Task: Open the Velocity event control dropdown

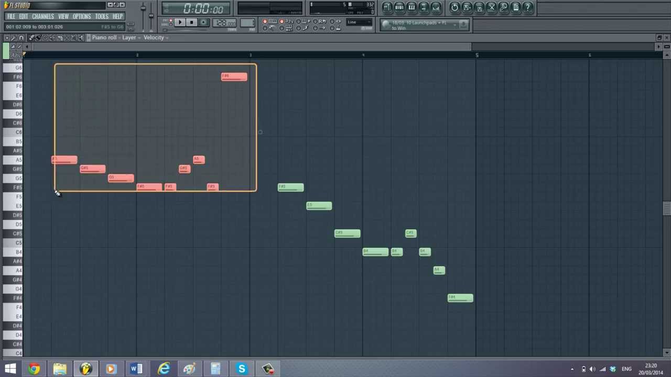Action: click(x=156, y=38)
